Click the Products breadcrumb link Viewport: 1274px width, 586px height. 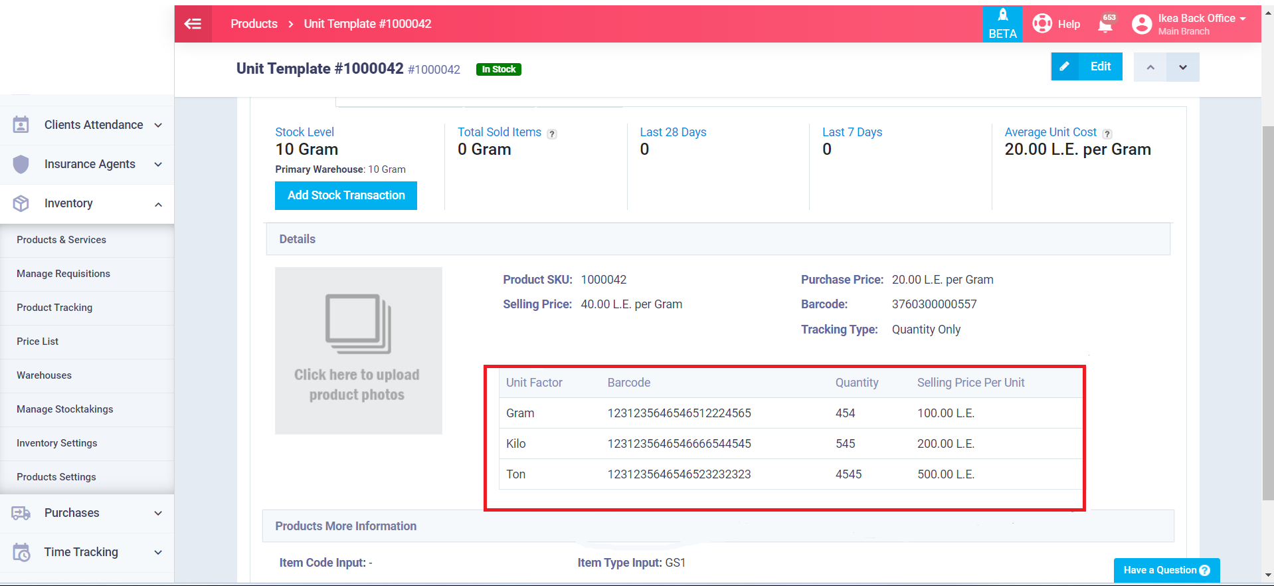click(x=254, y=24)
